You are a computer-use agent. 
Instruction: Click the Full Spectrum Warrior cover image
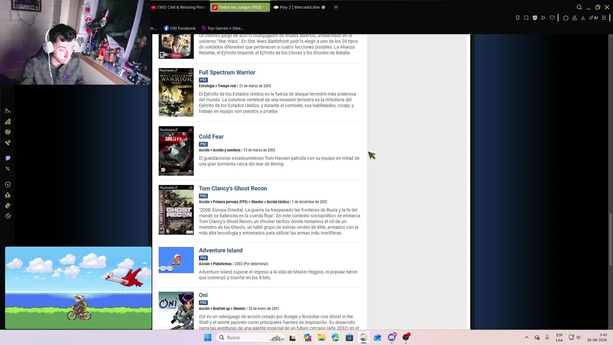point(176,92)
